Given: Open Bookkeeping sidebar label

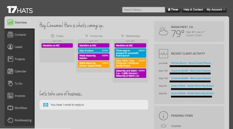Looking at the screenshot, I should click(x=23, y=120).
